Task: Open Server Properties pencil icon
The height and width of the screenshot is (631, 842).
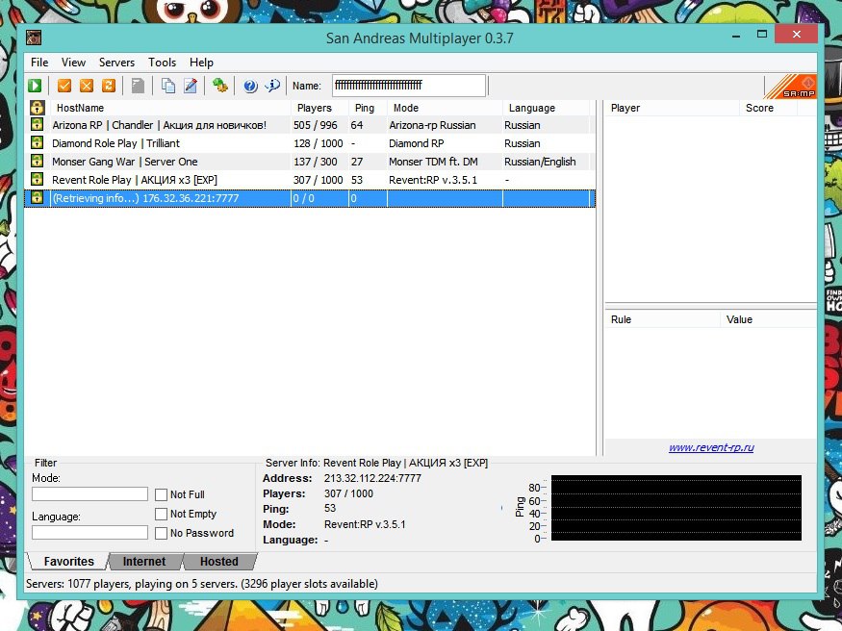Action: point(191,86)
